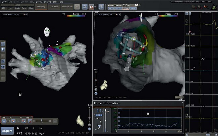Click the Verification button
218x136 pixels.
(67, 6)
